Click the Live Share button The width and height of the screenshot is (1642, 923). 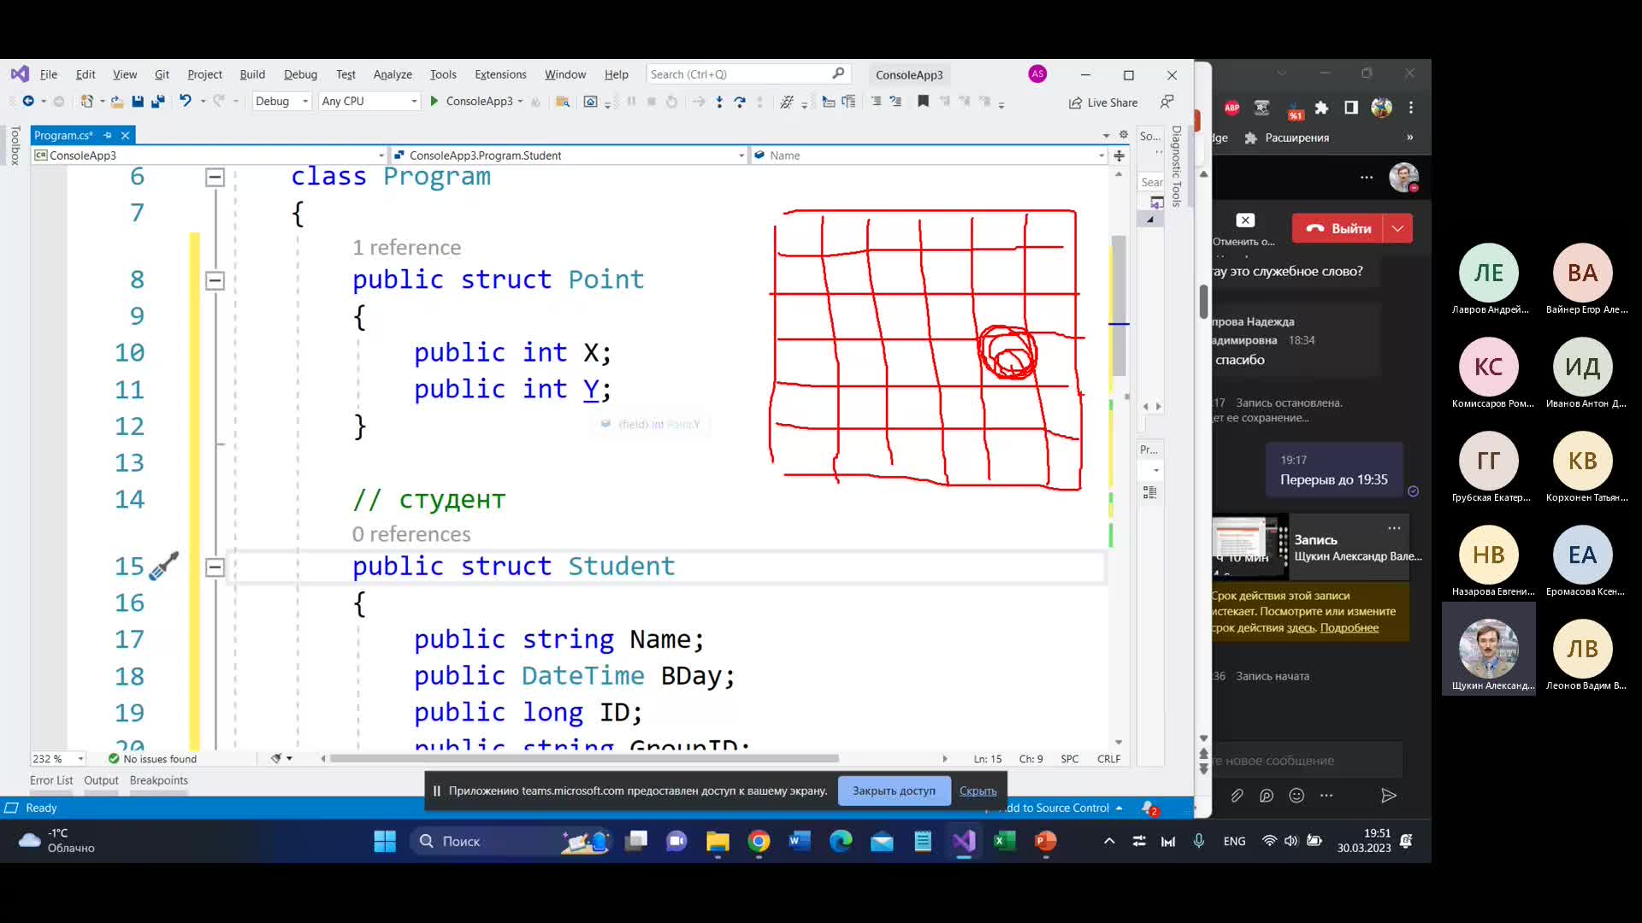[1103, 103]
